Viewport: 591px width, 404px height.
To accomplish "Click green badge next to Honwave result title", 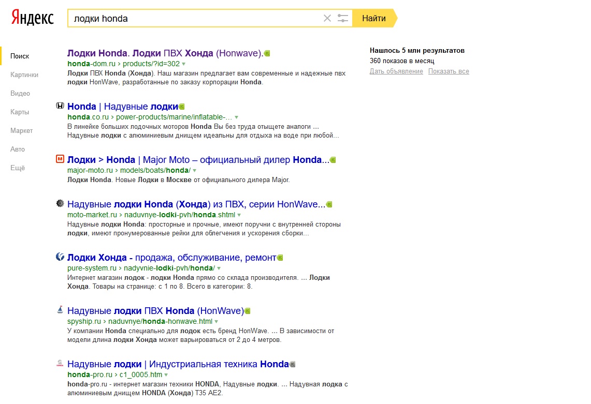I will coord(267,53).
